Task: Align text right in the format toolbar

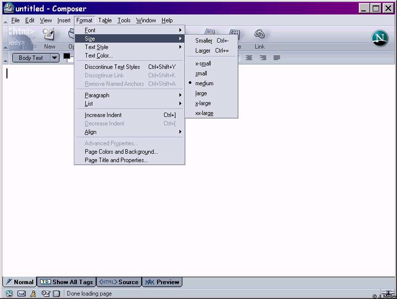Action: pos(263,58)
